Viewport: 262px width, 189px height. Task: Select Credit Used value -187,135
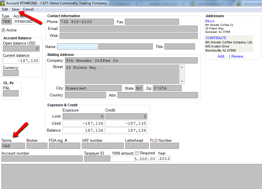click(x=126, y=123)
